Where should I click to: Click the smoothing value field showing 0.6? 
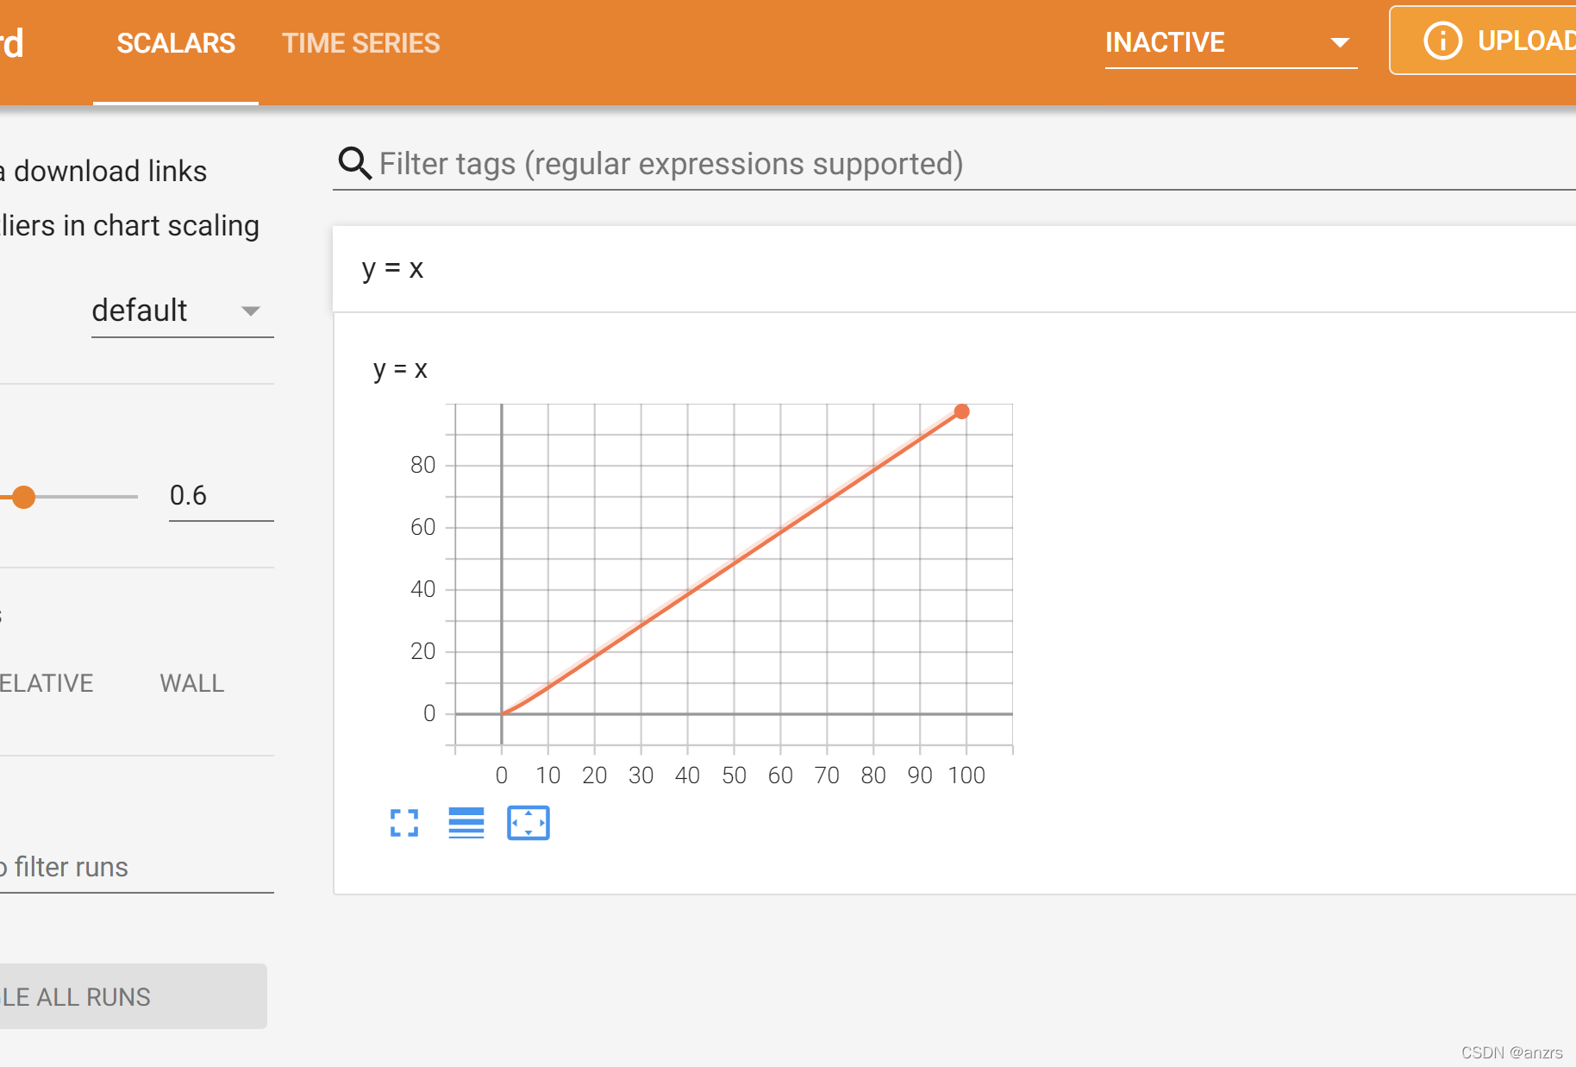[189, 495]
